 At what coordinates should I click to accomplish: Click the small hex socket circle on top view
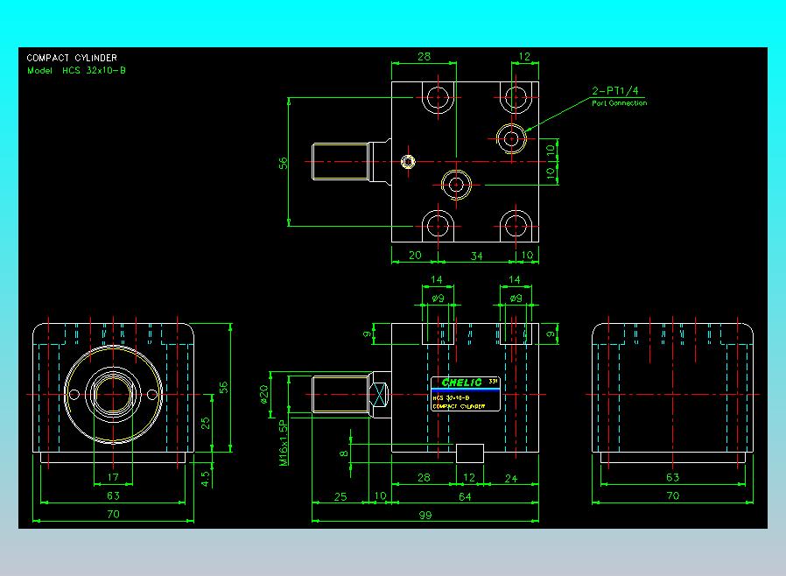tap(408, 161)
